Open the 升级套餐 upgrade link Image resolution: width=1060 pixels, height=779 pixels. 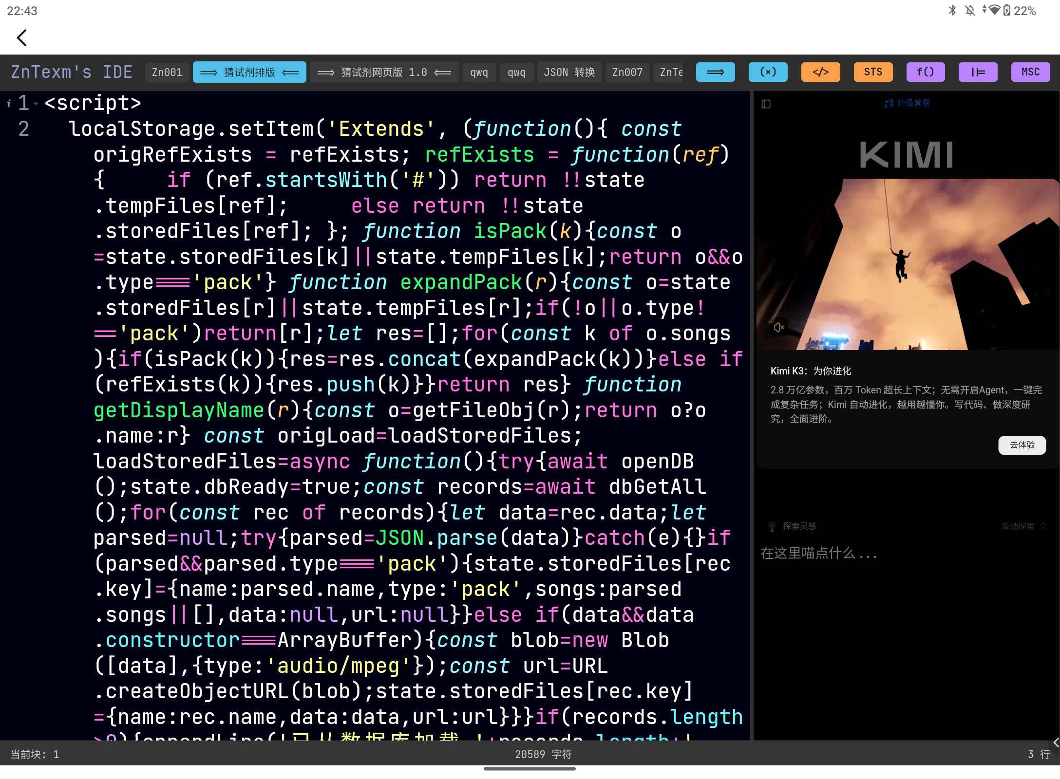coord(907,103)
